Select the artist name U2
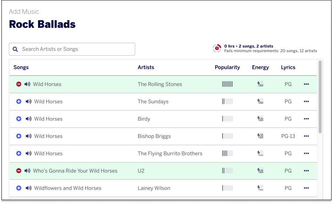333x203 pixels. [141, 171]
